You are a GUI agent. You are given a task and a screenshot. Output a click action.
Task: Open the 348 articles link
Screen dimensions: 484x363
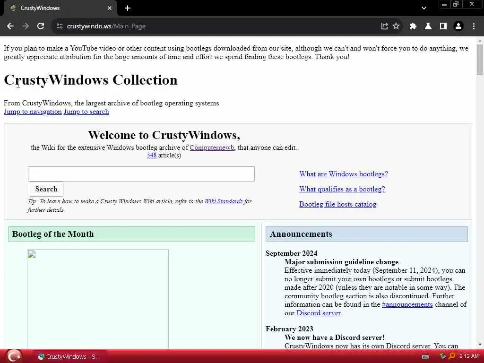152,155
